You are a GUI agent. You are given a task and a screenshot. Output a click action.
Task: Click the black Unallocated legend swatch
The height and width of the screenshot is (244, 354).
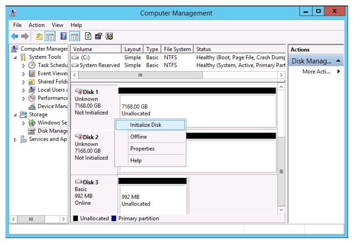76,218
